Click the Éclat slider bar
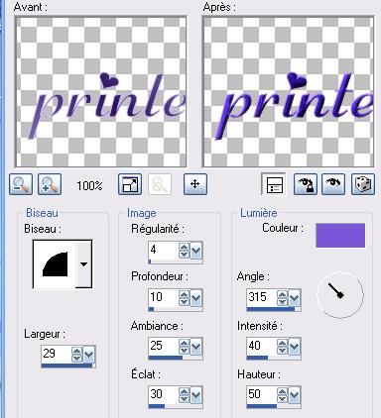The width and height of the screenshot is (381, 418). 176,406
